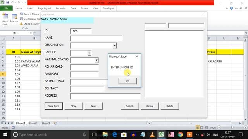The width and height of the screenshot is (248, 139).
Task: Select the cell containing JAVED ALAM
Action: 31,66
